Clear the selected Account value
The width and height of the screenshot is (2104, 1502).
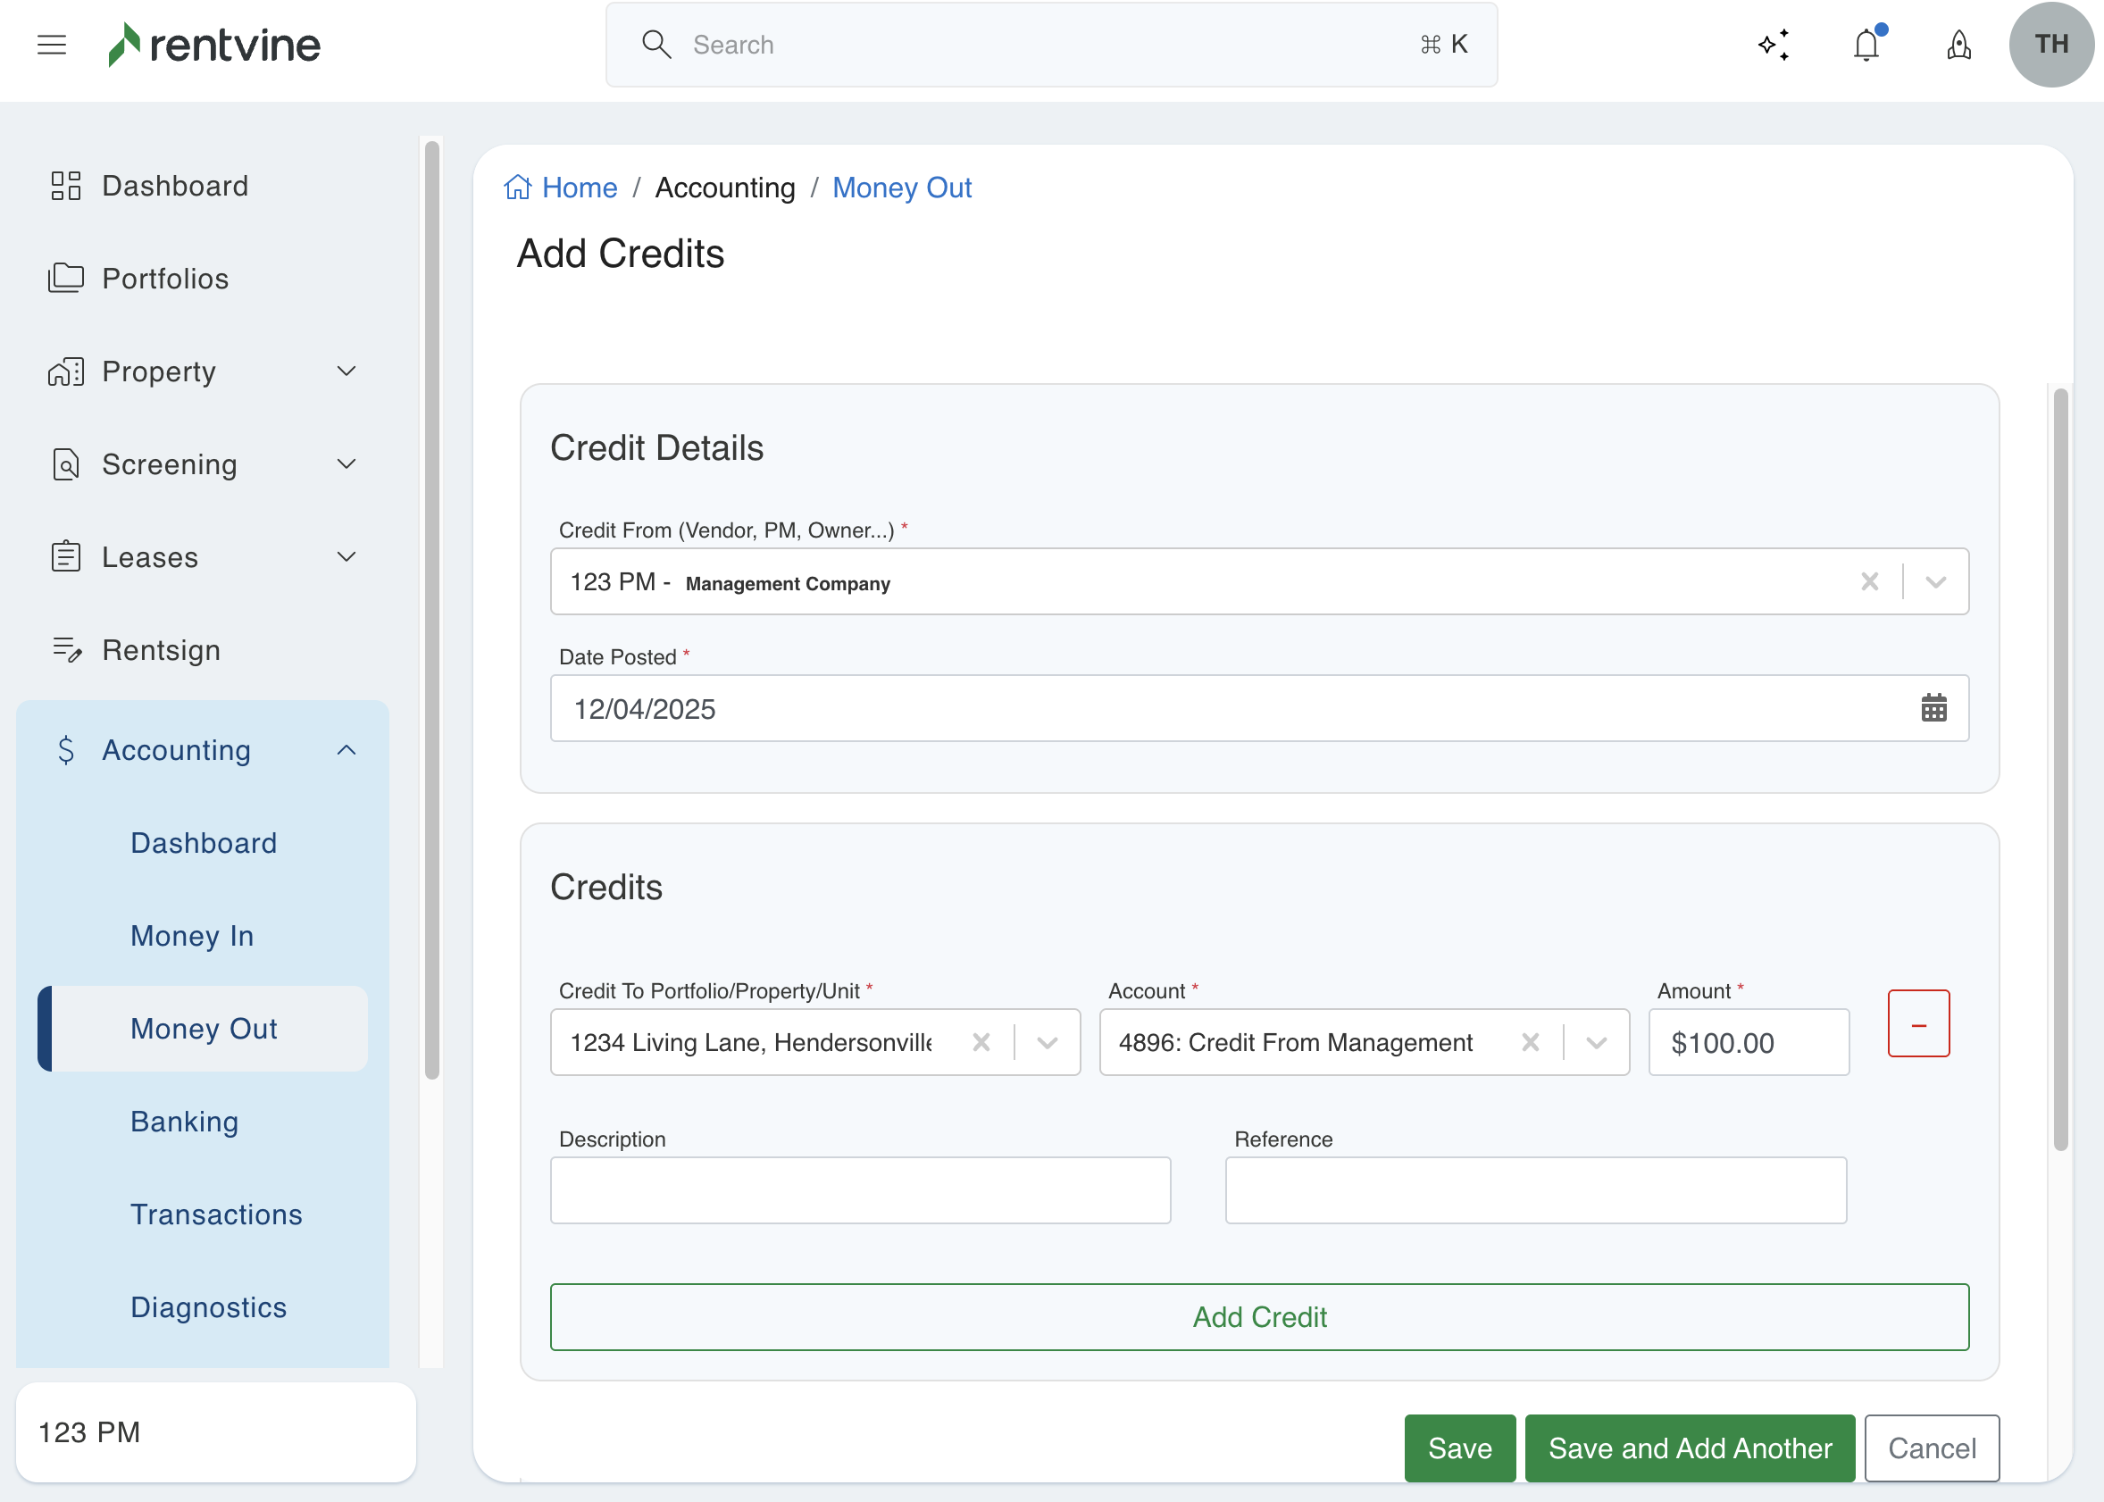(x=1530, y=1042)
